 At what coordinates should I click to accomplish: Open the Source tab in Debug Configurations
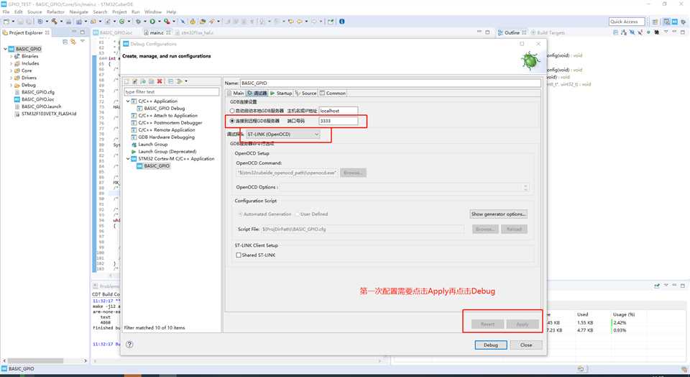click(306, 93)
